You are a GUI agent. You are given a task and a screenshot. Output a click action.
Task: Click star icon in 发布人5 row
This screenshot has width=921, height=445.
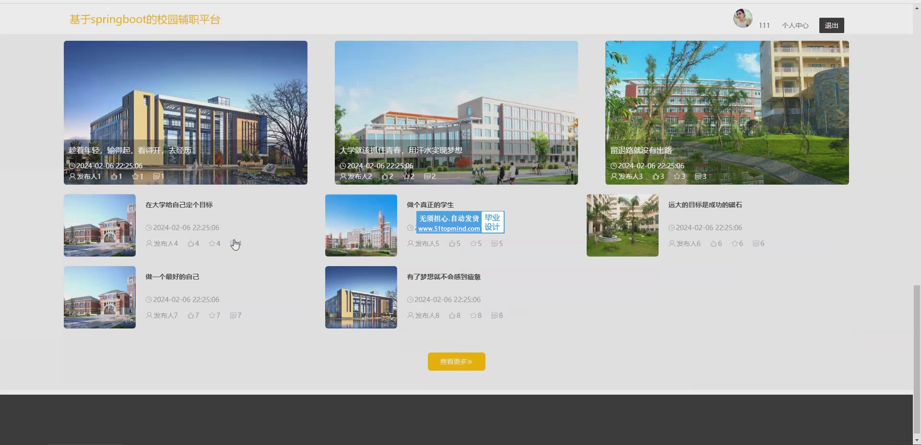click(x=473, y=244)
